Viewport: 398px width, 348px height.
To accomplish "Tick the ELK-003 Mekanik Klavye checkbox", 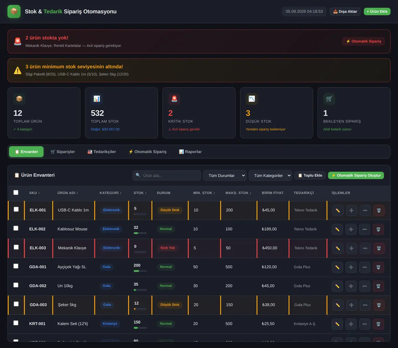I will click(16, 247).
